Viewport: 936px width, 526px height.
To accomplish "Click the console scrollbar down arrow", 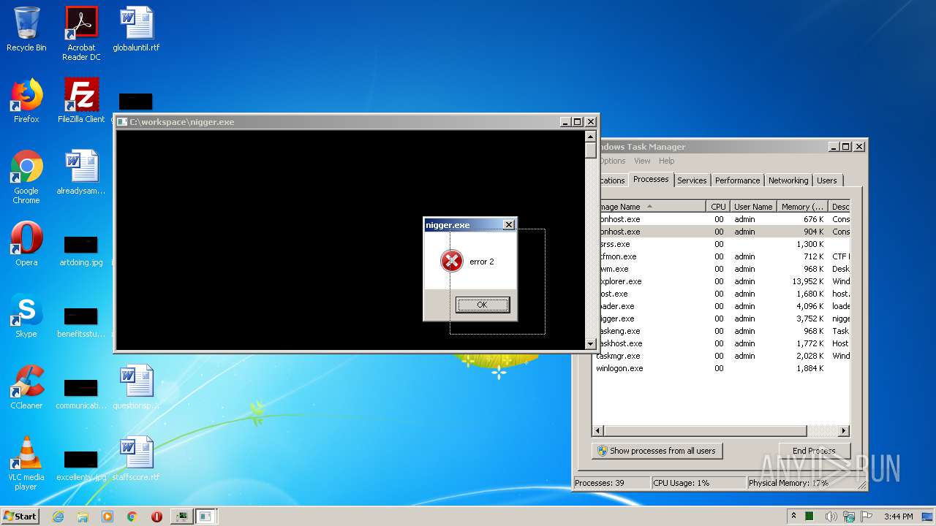I will pos(591,344).
